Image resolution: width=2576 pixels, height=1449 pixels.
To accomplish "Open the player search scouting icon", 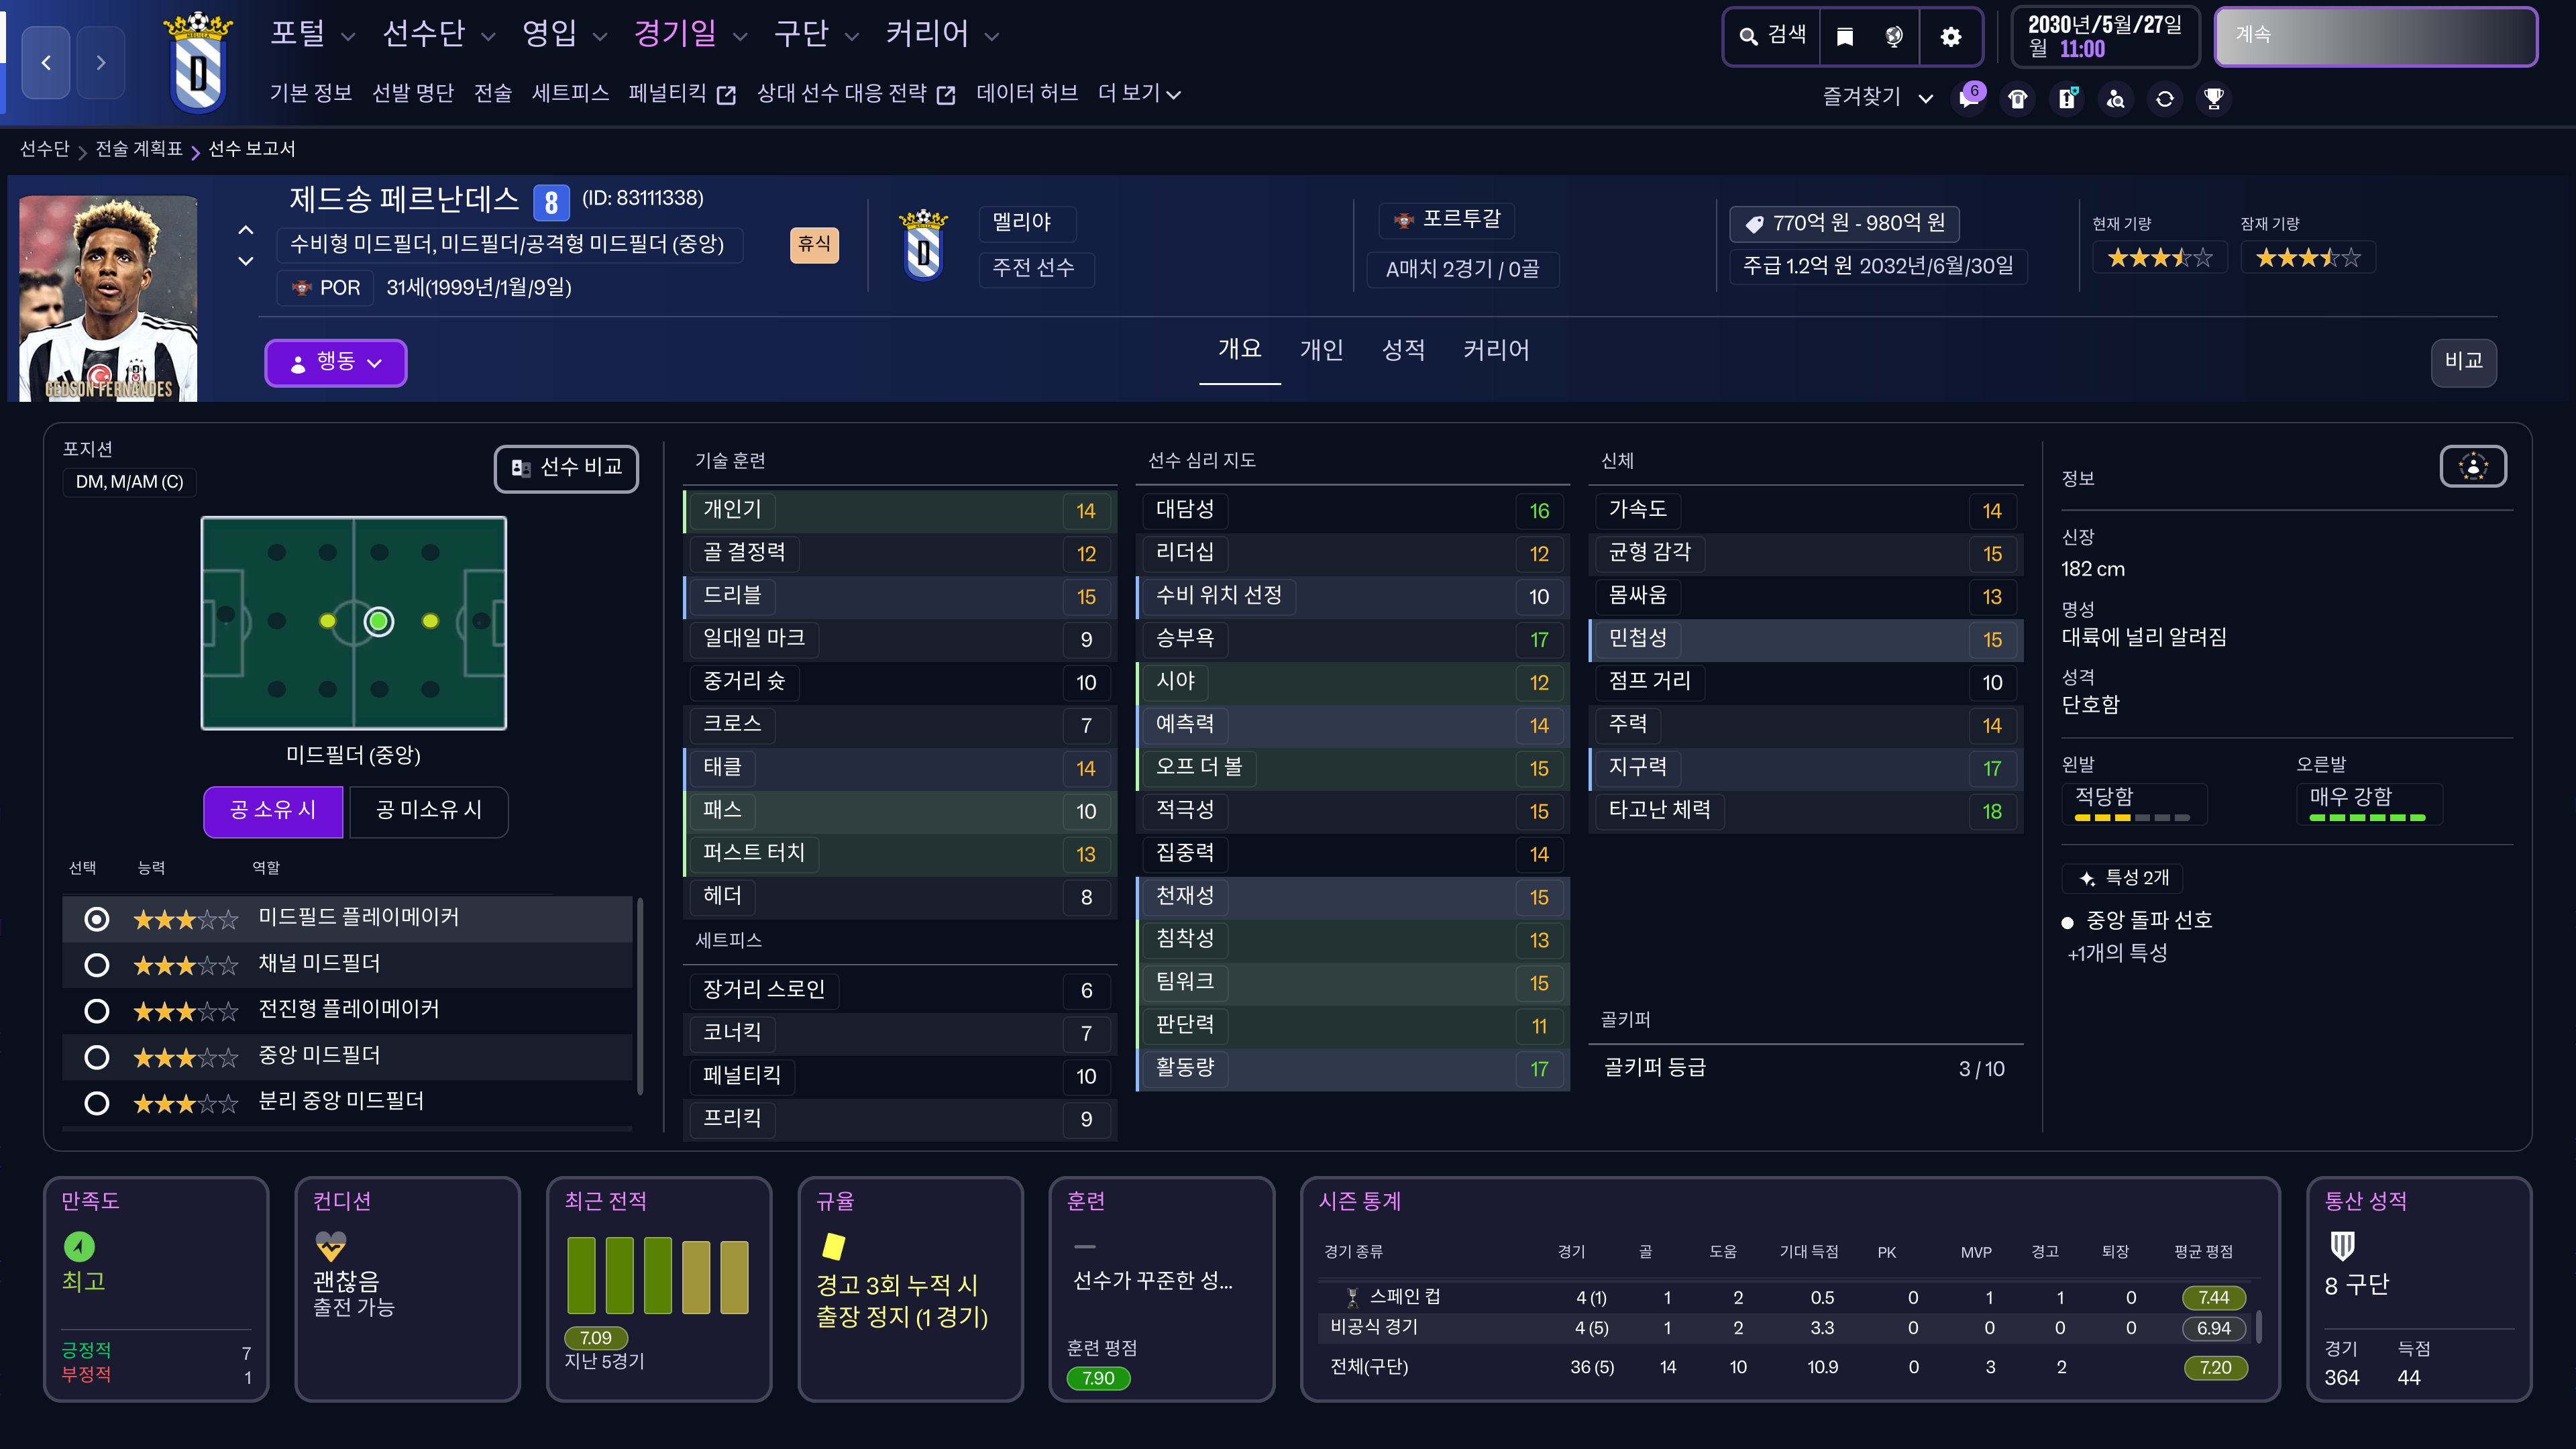I will coord(2116,99).
